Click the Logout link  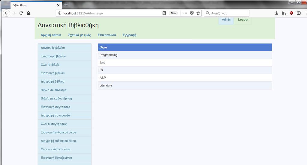(243, 19)
